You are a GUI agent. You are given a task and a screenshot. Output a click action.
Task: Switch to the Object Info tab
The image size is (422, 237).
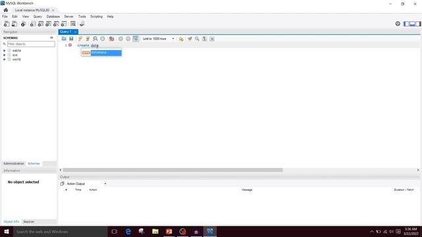tap(11, 222)
